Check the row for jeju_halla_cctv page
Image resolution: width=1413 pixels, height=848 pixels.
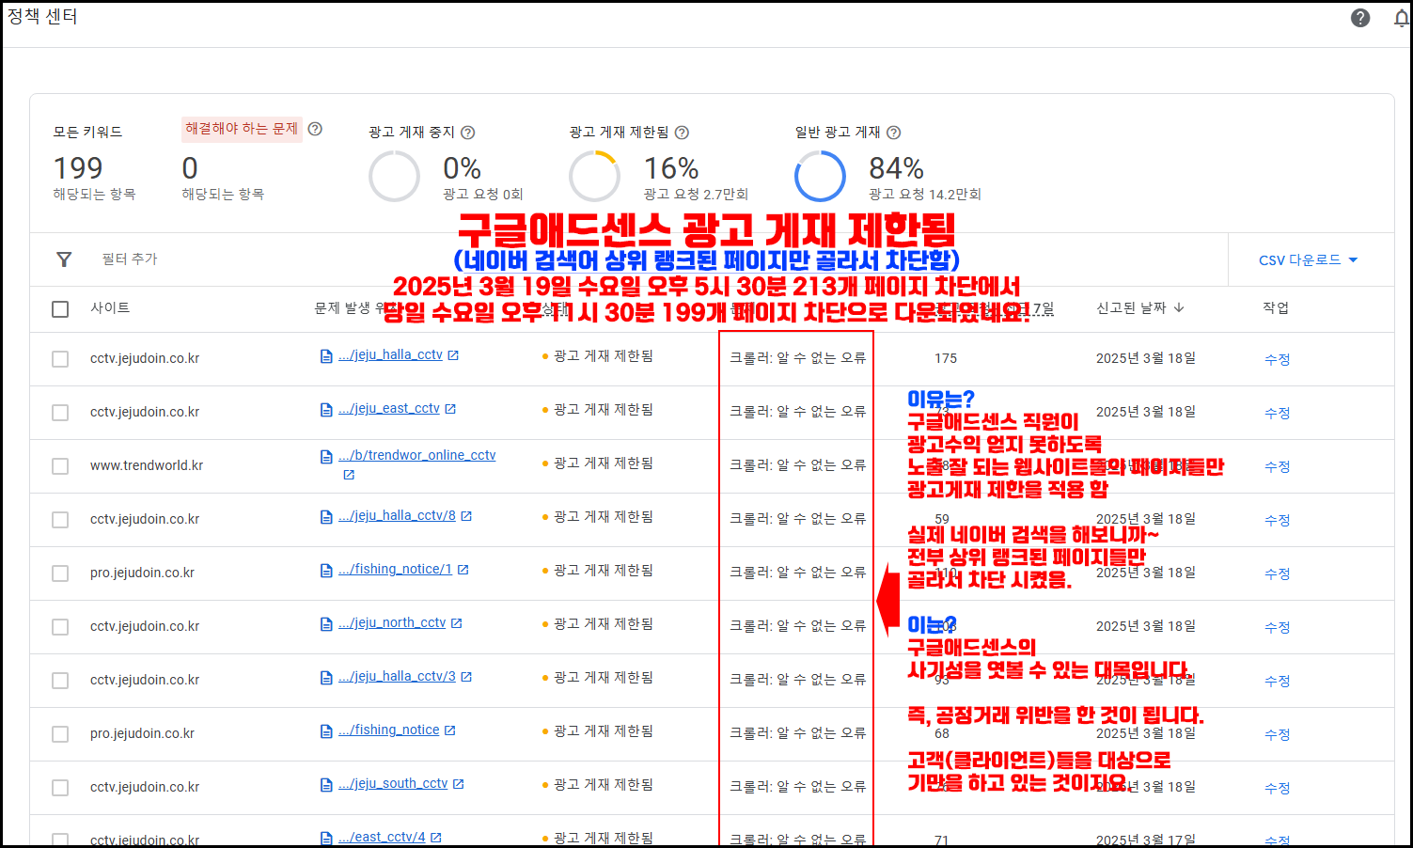60,359
